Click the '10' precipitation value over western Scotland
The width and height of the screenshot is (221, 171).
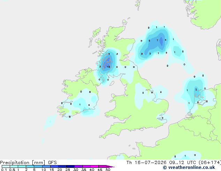[x=108, y=67]
